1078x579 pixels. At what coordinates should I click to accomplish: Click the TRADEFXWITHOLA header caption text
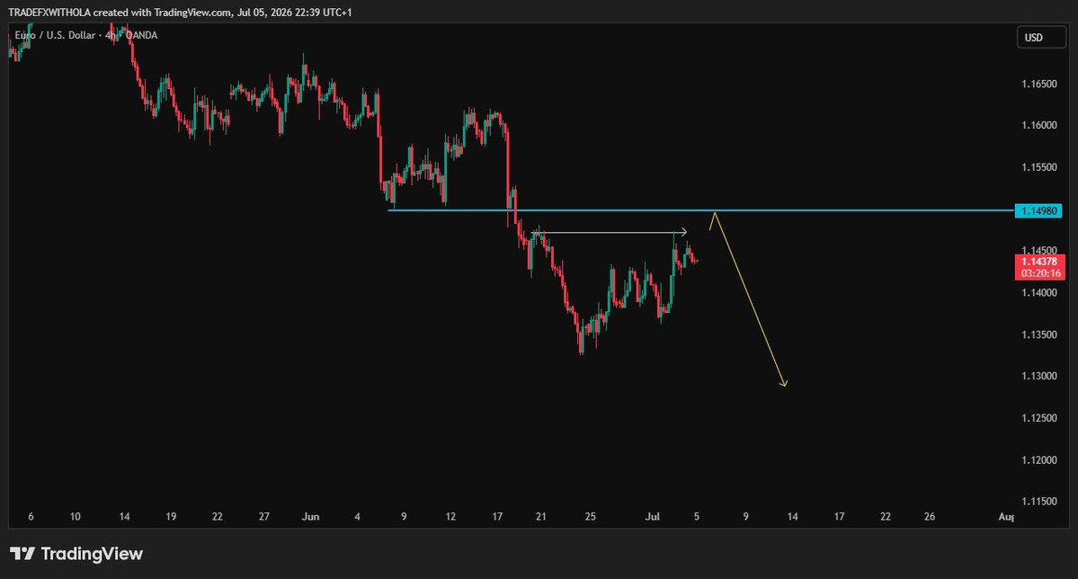[180, 13]
